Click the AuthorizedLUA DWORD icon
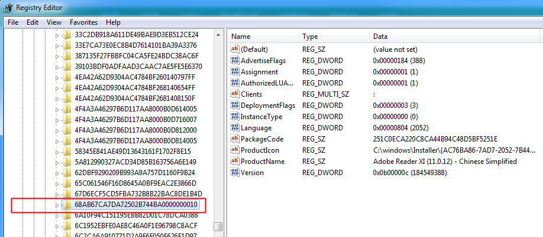This screenshot has height=237, width=543. pyautogui.click(x=235, y=83)
